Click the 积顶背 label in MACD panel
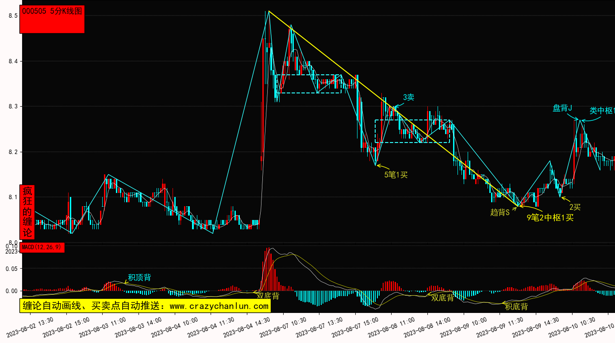Image resolution: width=615 pixels, height=343 pixels. 139,277
